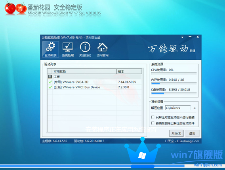
Task: Click the -> browse arrow beside extract path
Action: [x=194, y=108]
